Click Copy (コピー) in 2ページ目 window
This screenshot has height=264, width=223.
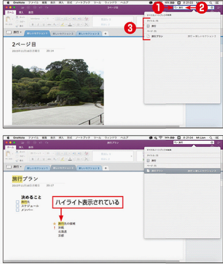[x=21, y=22]
